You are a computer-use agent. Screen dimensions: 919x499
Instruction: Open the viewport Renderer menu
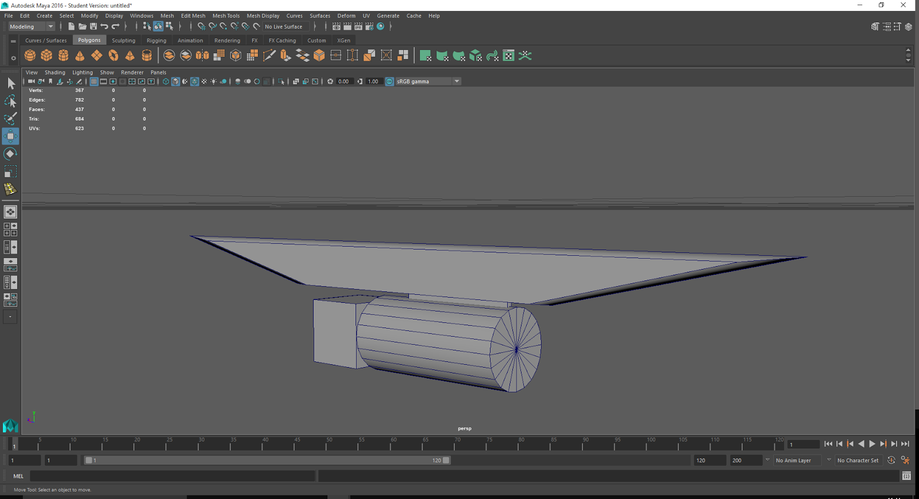[132, 72]
